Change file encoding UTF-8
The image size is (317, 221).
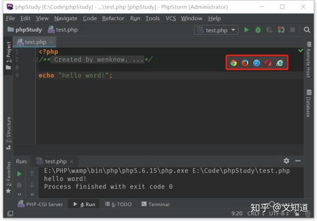pos(278,213)
